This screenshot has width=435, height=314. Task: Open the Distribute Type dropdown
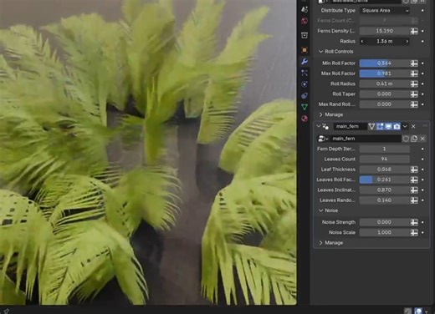pos(385,11)
